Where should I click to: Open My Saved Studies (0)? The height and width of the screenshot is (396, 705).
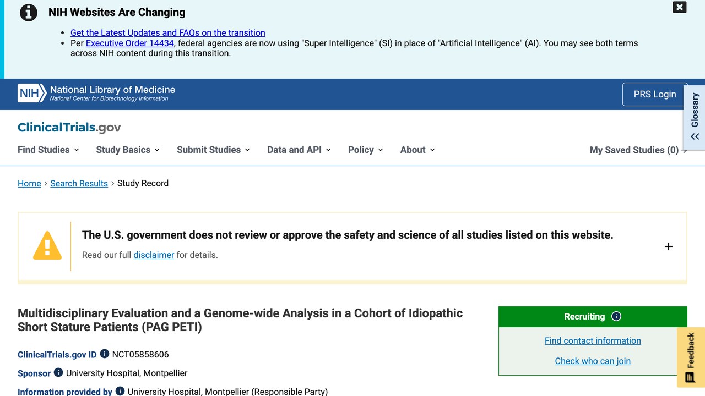coord(638,150)
